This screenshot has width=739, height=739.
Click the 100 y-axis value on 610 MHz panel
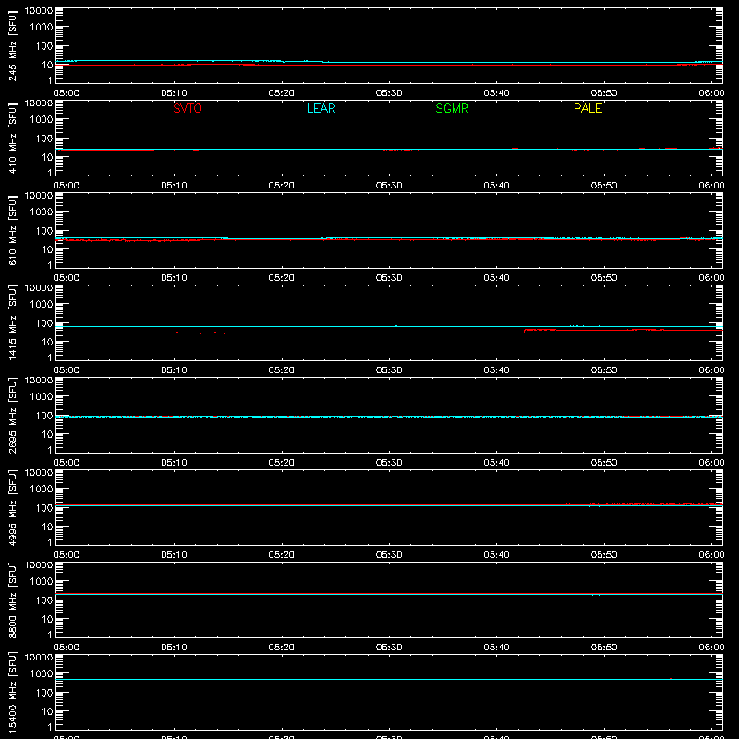44,230
